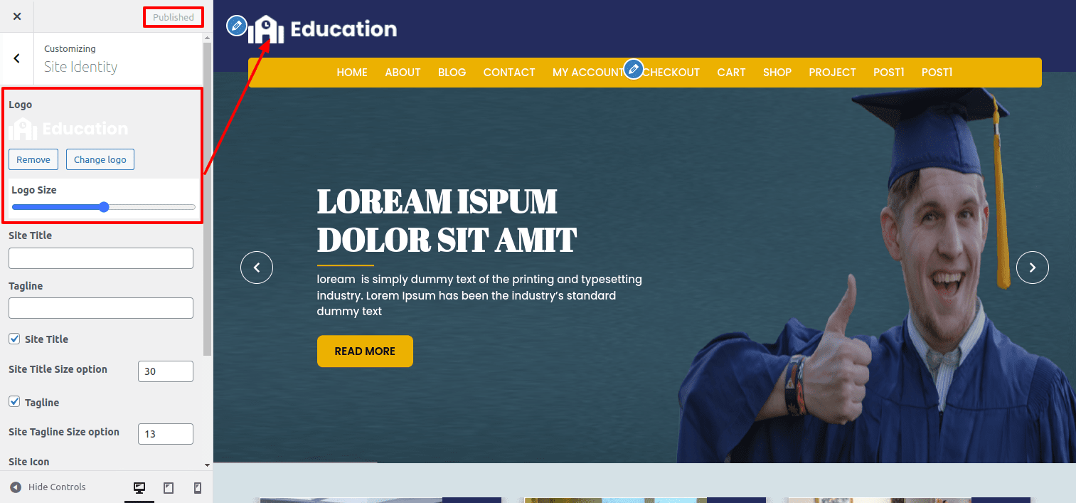Click the Logo Size slider handle
This screenshot has width=1076, height=503.
click(x=104, y=207)
